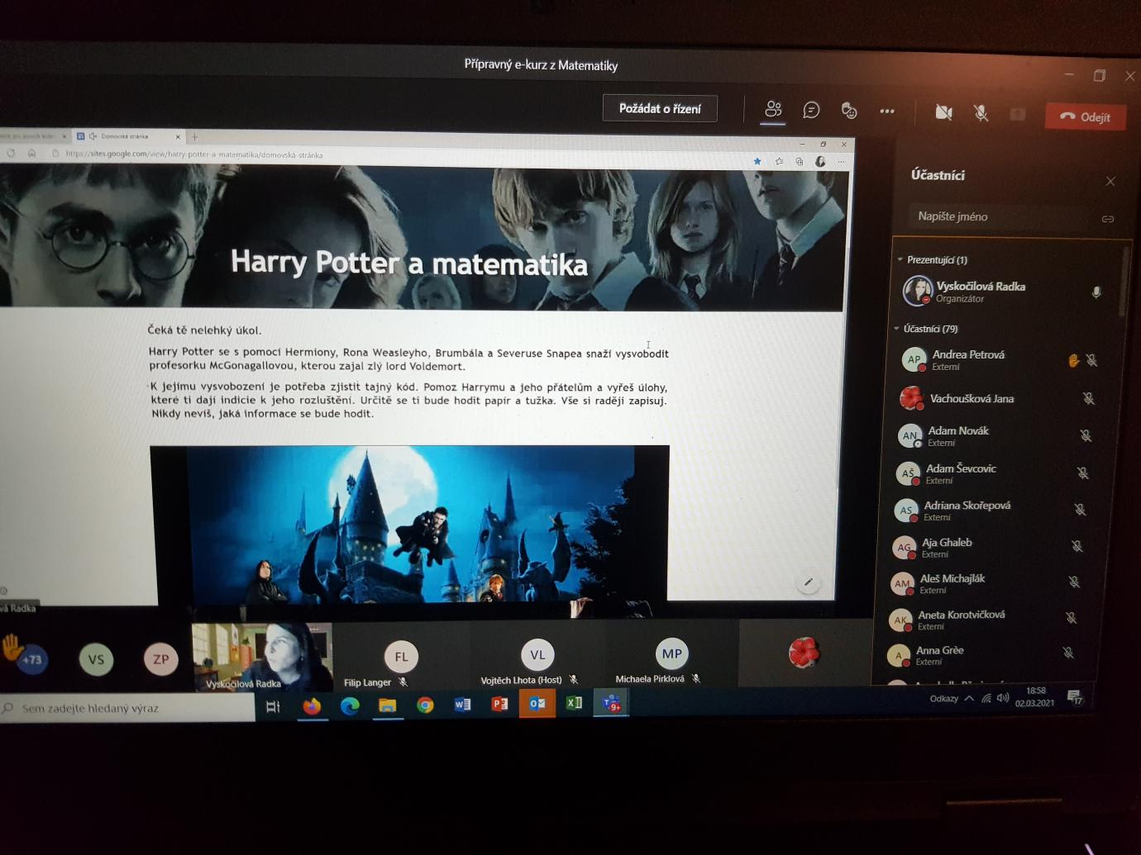1141x855 pixels.
Task: Click Andrea Petrová's raised hand icon
Action: (1073, 360)
